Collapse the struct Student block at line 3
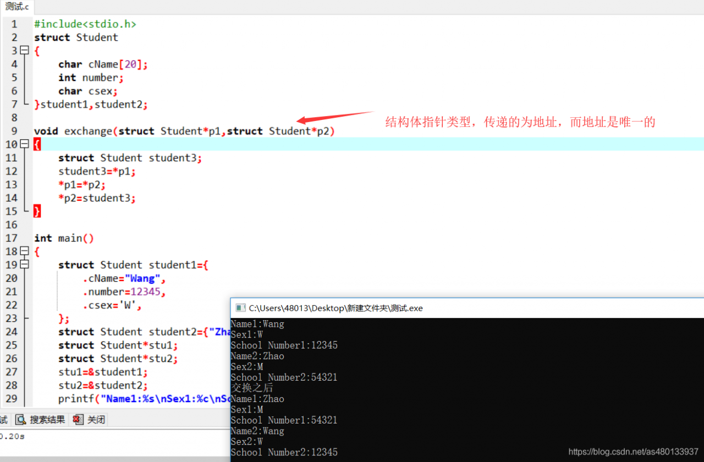 tap(24, 51)
